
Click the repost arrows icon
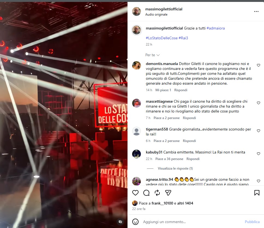tap(157, 193)
